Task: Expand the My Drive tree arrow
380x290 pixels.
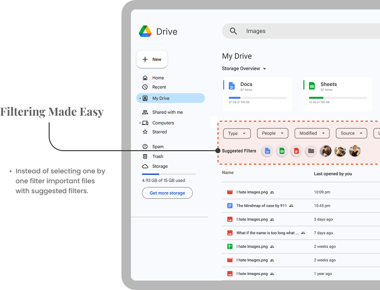Action: (x=140, y=98)
